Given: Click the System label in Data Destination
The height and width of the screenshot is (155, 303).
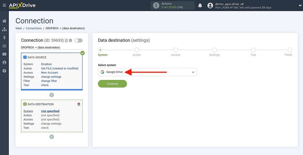Looking at the screenshot, I should pos(28,111).
